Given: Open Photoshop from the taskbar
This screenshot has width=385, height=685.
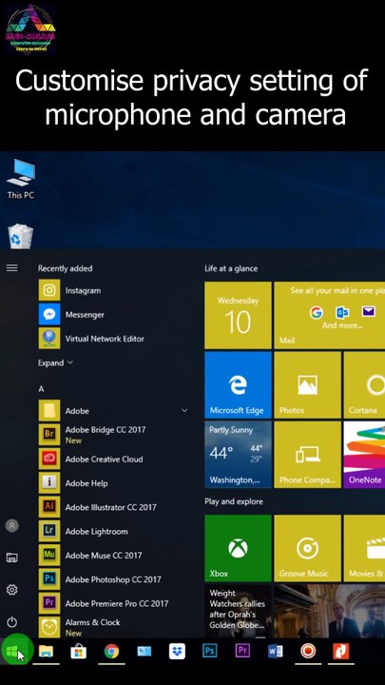Looking at the screenshot, I should point(209,652).
